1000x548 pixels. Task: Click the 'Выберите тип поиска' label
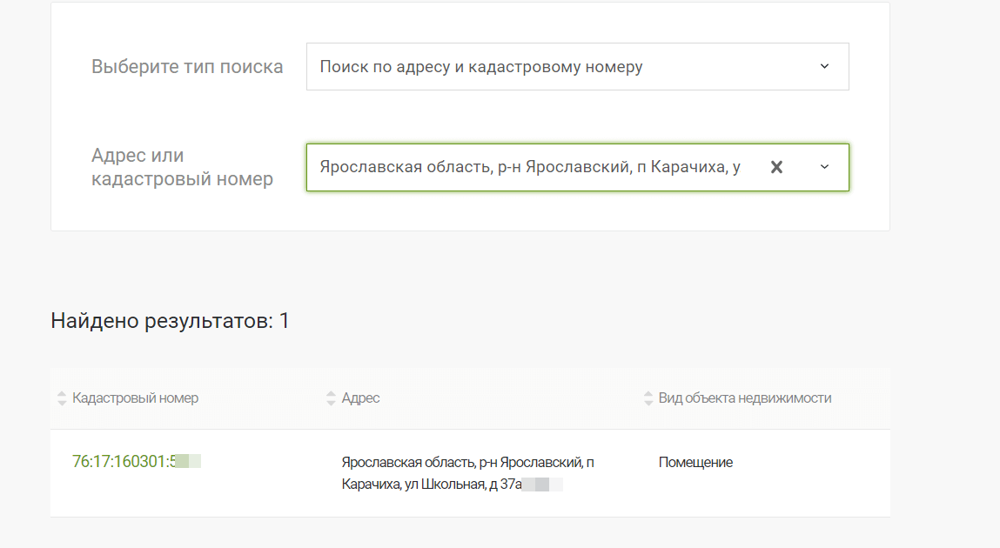187,67
